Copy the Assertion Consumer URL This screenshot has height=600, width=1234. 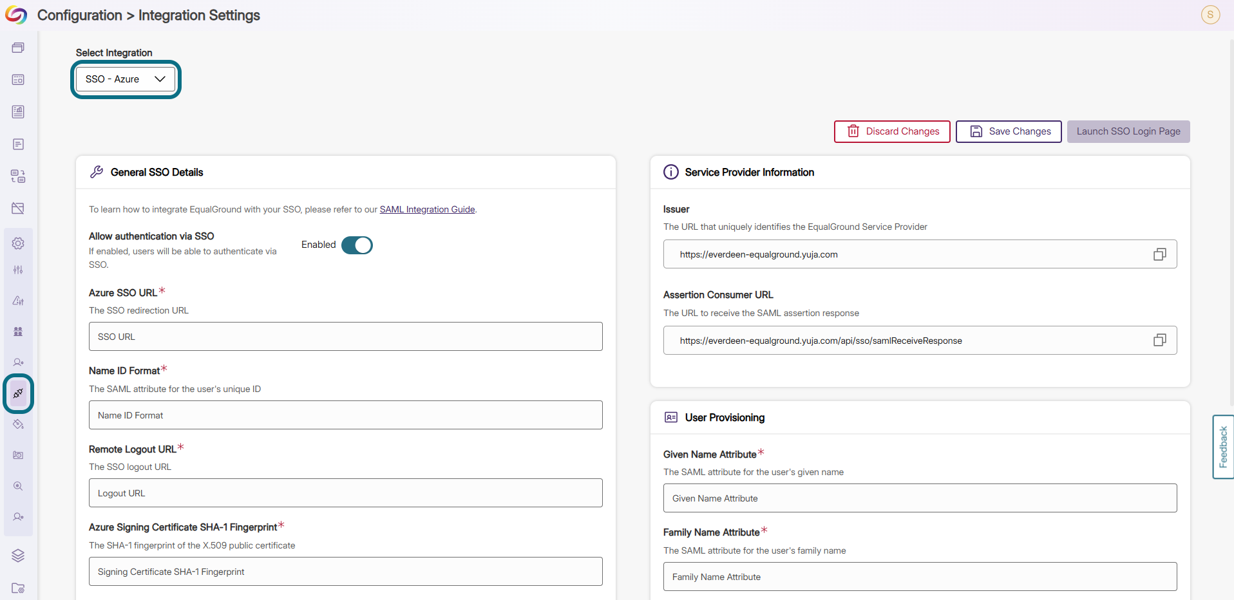coord(1159,340)
